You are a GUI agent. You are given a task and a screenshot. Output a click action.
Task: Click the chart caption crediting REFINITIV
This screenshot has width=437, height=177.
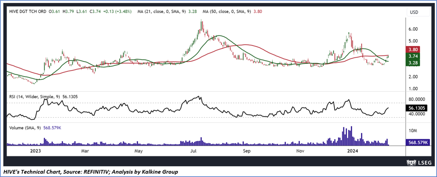click(91, 172)
